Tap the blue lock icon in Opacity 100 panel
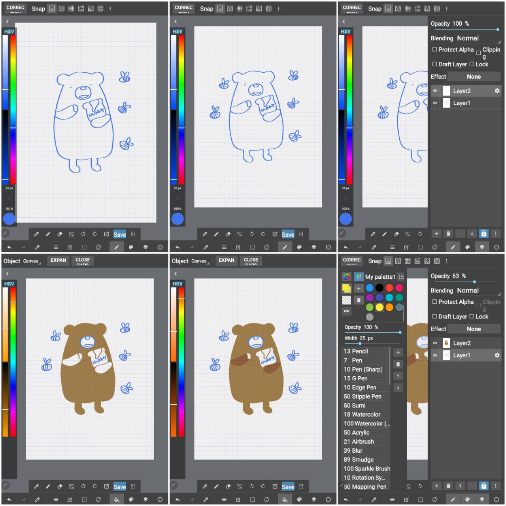Image resolution: width=506 pixels, height=506 pixels. [x=484, y=234]
